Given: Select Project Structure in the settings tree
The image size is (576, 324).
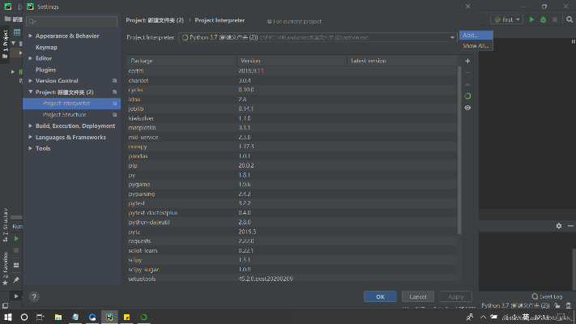Looking at the screenshot, I should [64, 114].
